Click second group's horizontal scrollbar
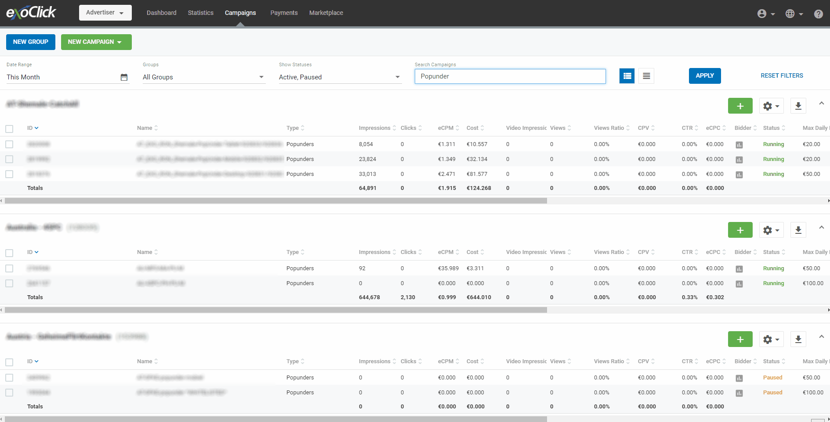Image resolution: width=830 pixels, height=422 pixels. pos(276,310)
